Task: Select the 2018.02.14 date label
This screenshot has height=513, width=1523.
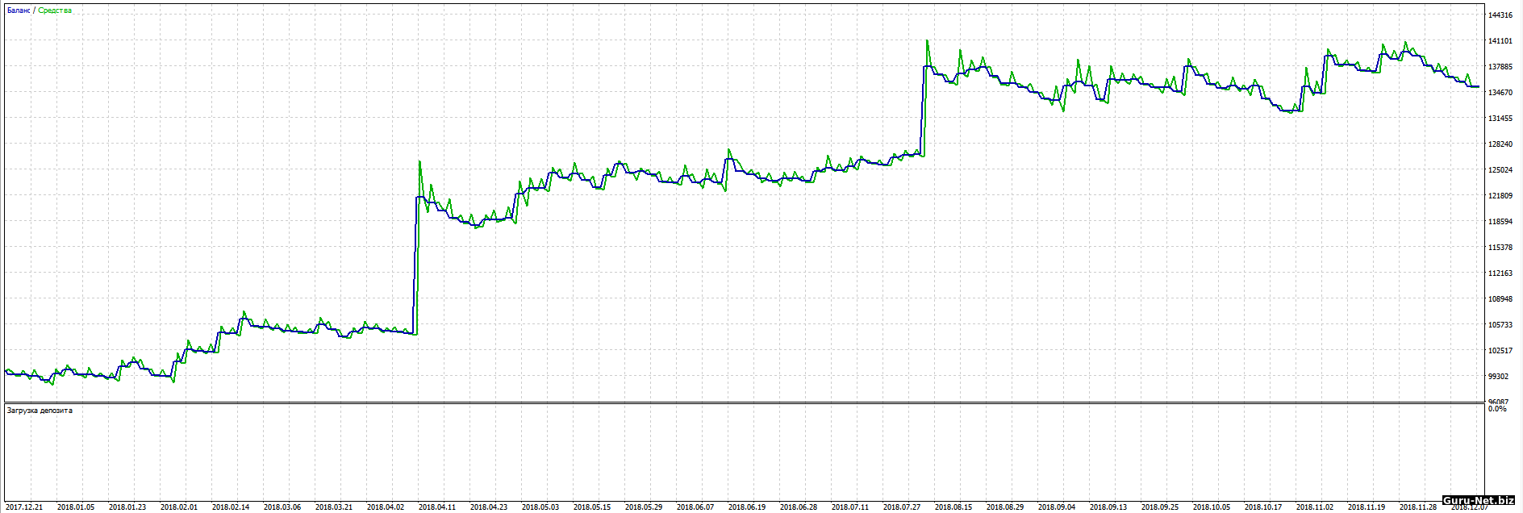Action: coord(231,507)
